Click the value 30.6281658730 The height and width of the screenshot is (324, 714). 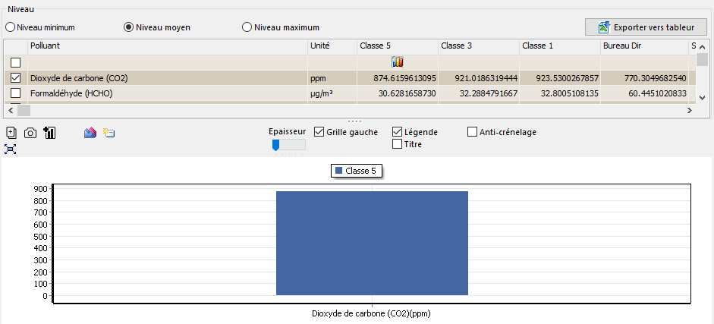pyautogui.click(x=407, y=94)
